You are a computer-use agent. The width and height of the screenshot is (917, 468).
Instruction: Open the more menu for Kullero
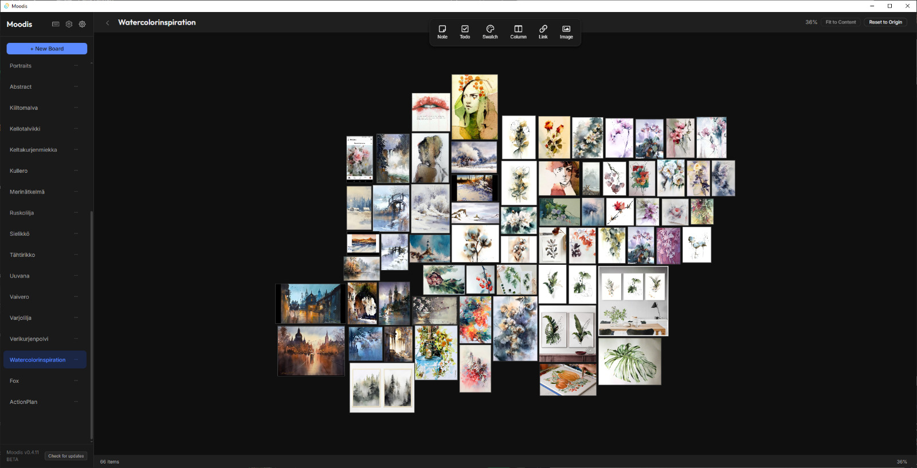pyautogui.click(x=76, y=171)
